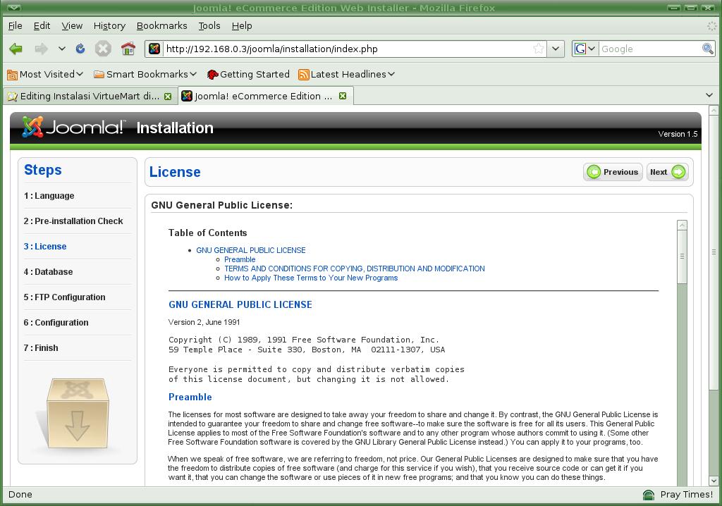This screenshot has width=722, height=506.
Task: Click the Most Visited folder icon
Action: (13, 74)
